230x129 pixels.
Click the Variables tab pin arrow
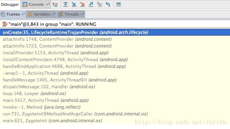(53, 14)
